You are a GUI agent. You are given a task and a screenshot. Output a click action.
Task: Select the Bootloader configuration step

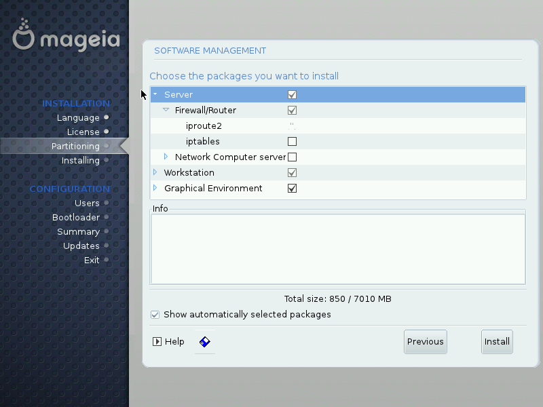point(76,217)
